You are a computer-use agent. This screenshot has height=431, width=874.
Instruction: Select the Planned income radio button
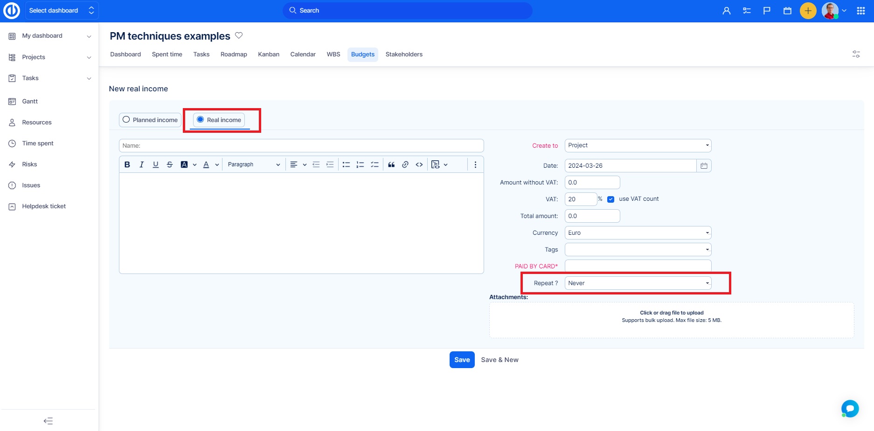point(126,120)
